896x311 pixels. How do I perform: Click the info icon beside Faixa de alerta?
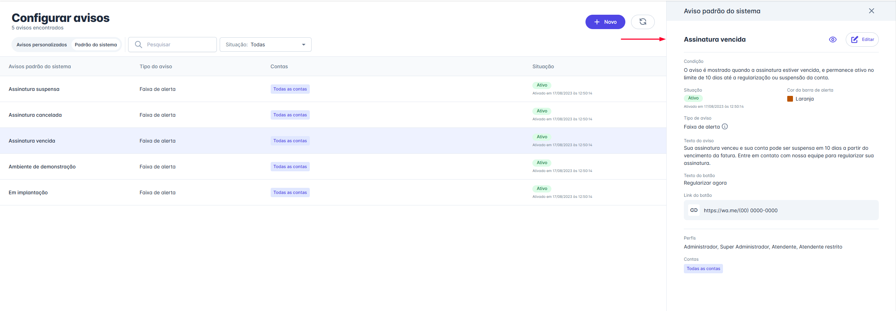pos(725,126)
